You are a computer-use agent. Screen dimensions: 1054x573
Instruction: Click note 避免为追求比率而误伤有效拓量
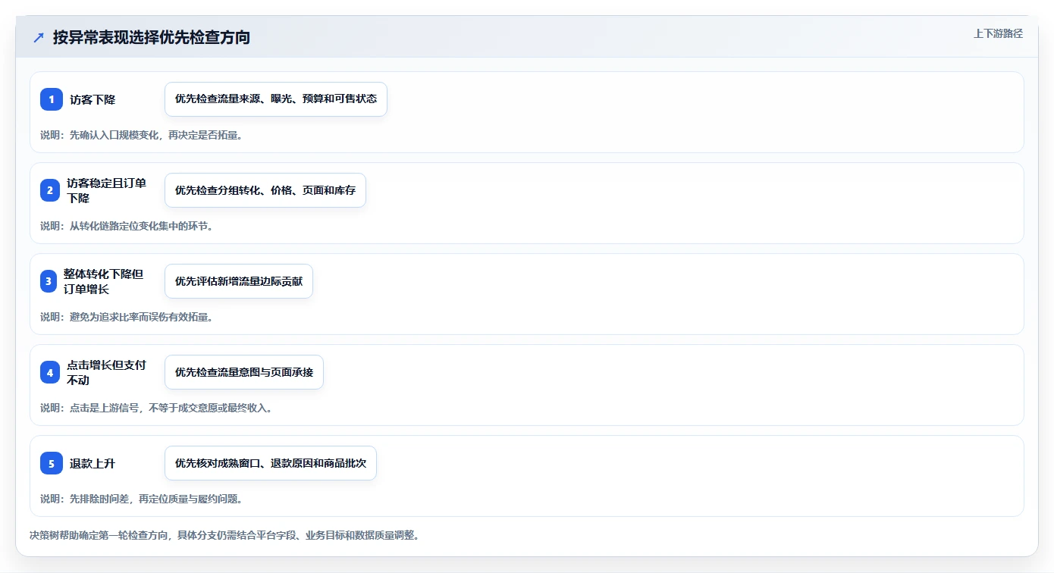tap(127, 317)
